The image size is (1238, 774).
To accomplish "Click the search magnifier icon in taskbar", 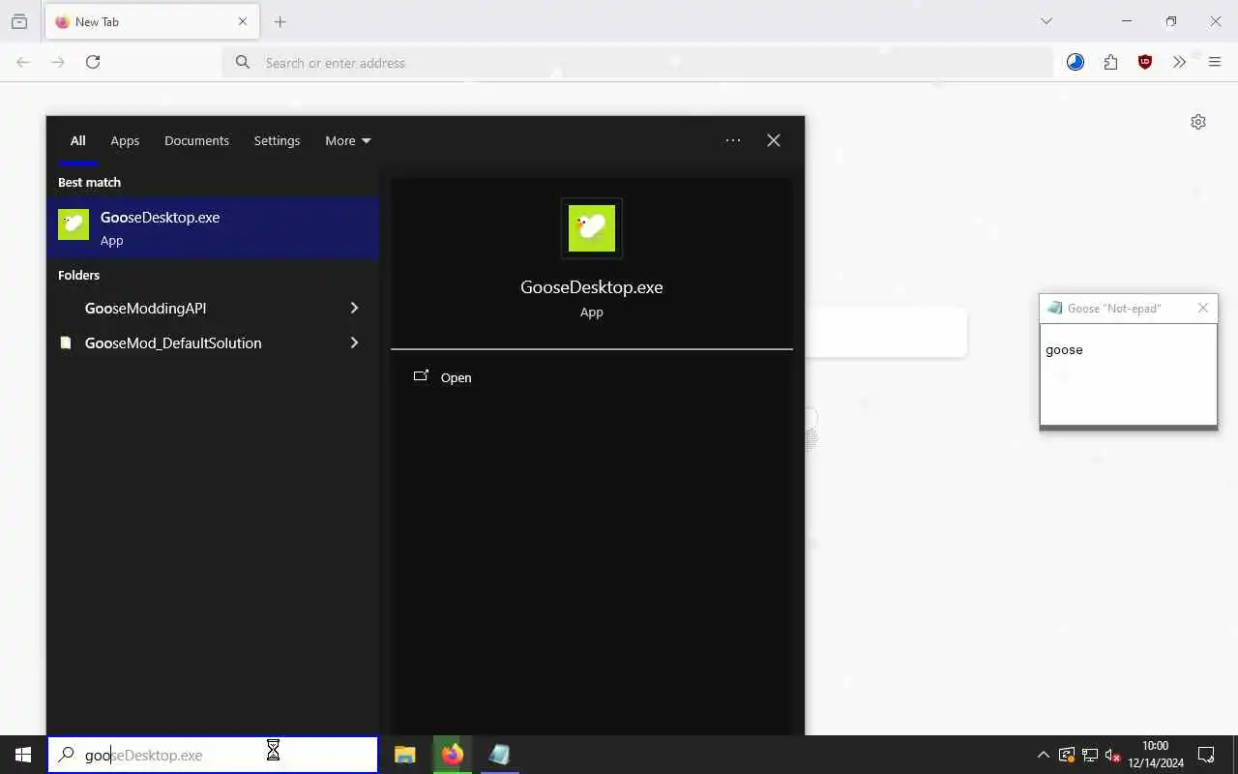I will tap(66, 755).
